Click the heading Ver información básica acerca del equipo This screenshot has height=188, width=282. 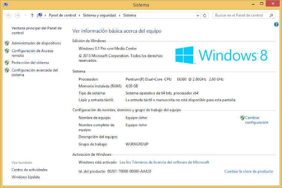point(117,31)
